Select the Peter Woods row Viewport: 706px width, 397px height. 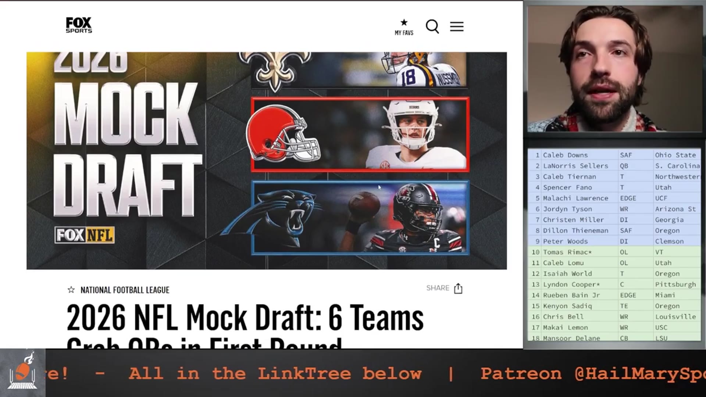[614, 241]
